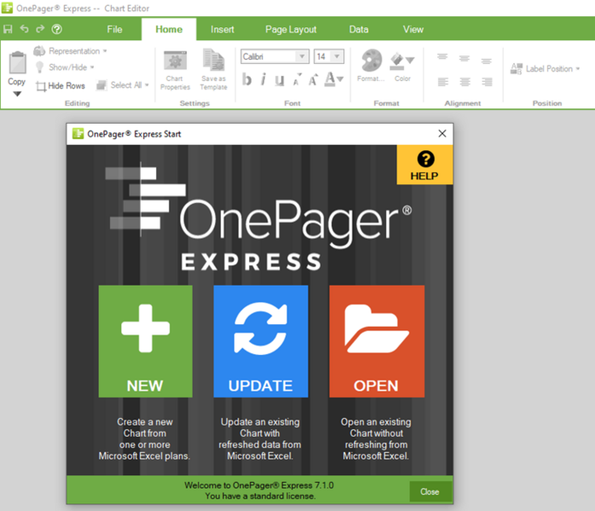The height and width of the screenshot is (511, 595).
Task: Align text bottom center
Action: tap(465, 82)
